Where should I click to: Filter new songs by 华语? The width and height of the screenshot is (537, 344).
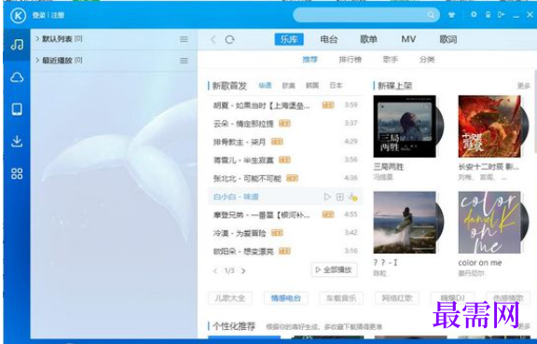tap(265, 86)
